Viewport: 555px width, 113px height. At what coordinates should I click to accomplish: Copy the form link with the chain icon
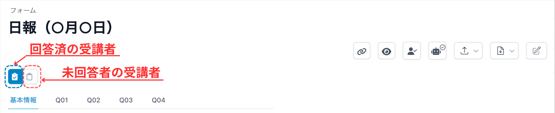[x=362, y=51]
